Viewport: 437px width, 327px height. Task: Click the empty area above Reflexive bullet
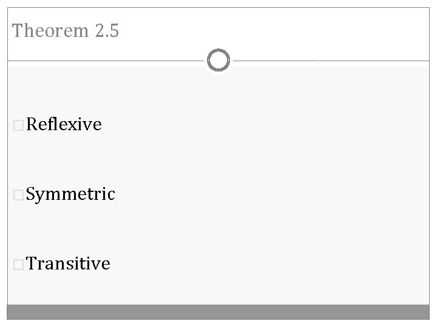(61, 91)
